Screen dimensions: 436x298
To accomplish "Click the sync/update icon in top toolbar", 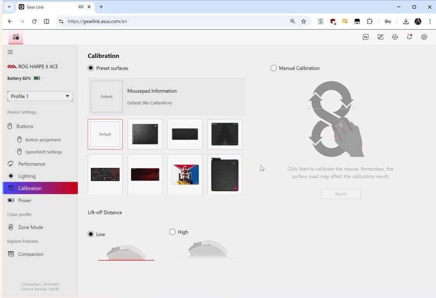I will coord(395,37).
